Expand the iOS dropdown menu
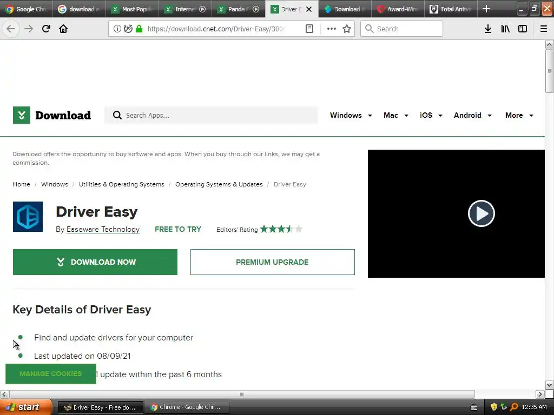Screen dimensions: 554x415 coord(431,116)
